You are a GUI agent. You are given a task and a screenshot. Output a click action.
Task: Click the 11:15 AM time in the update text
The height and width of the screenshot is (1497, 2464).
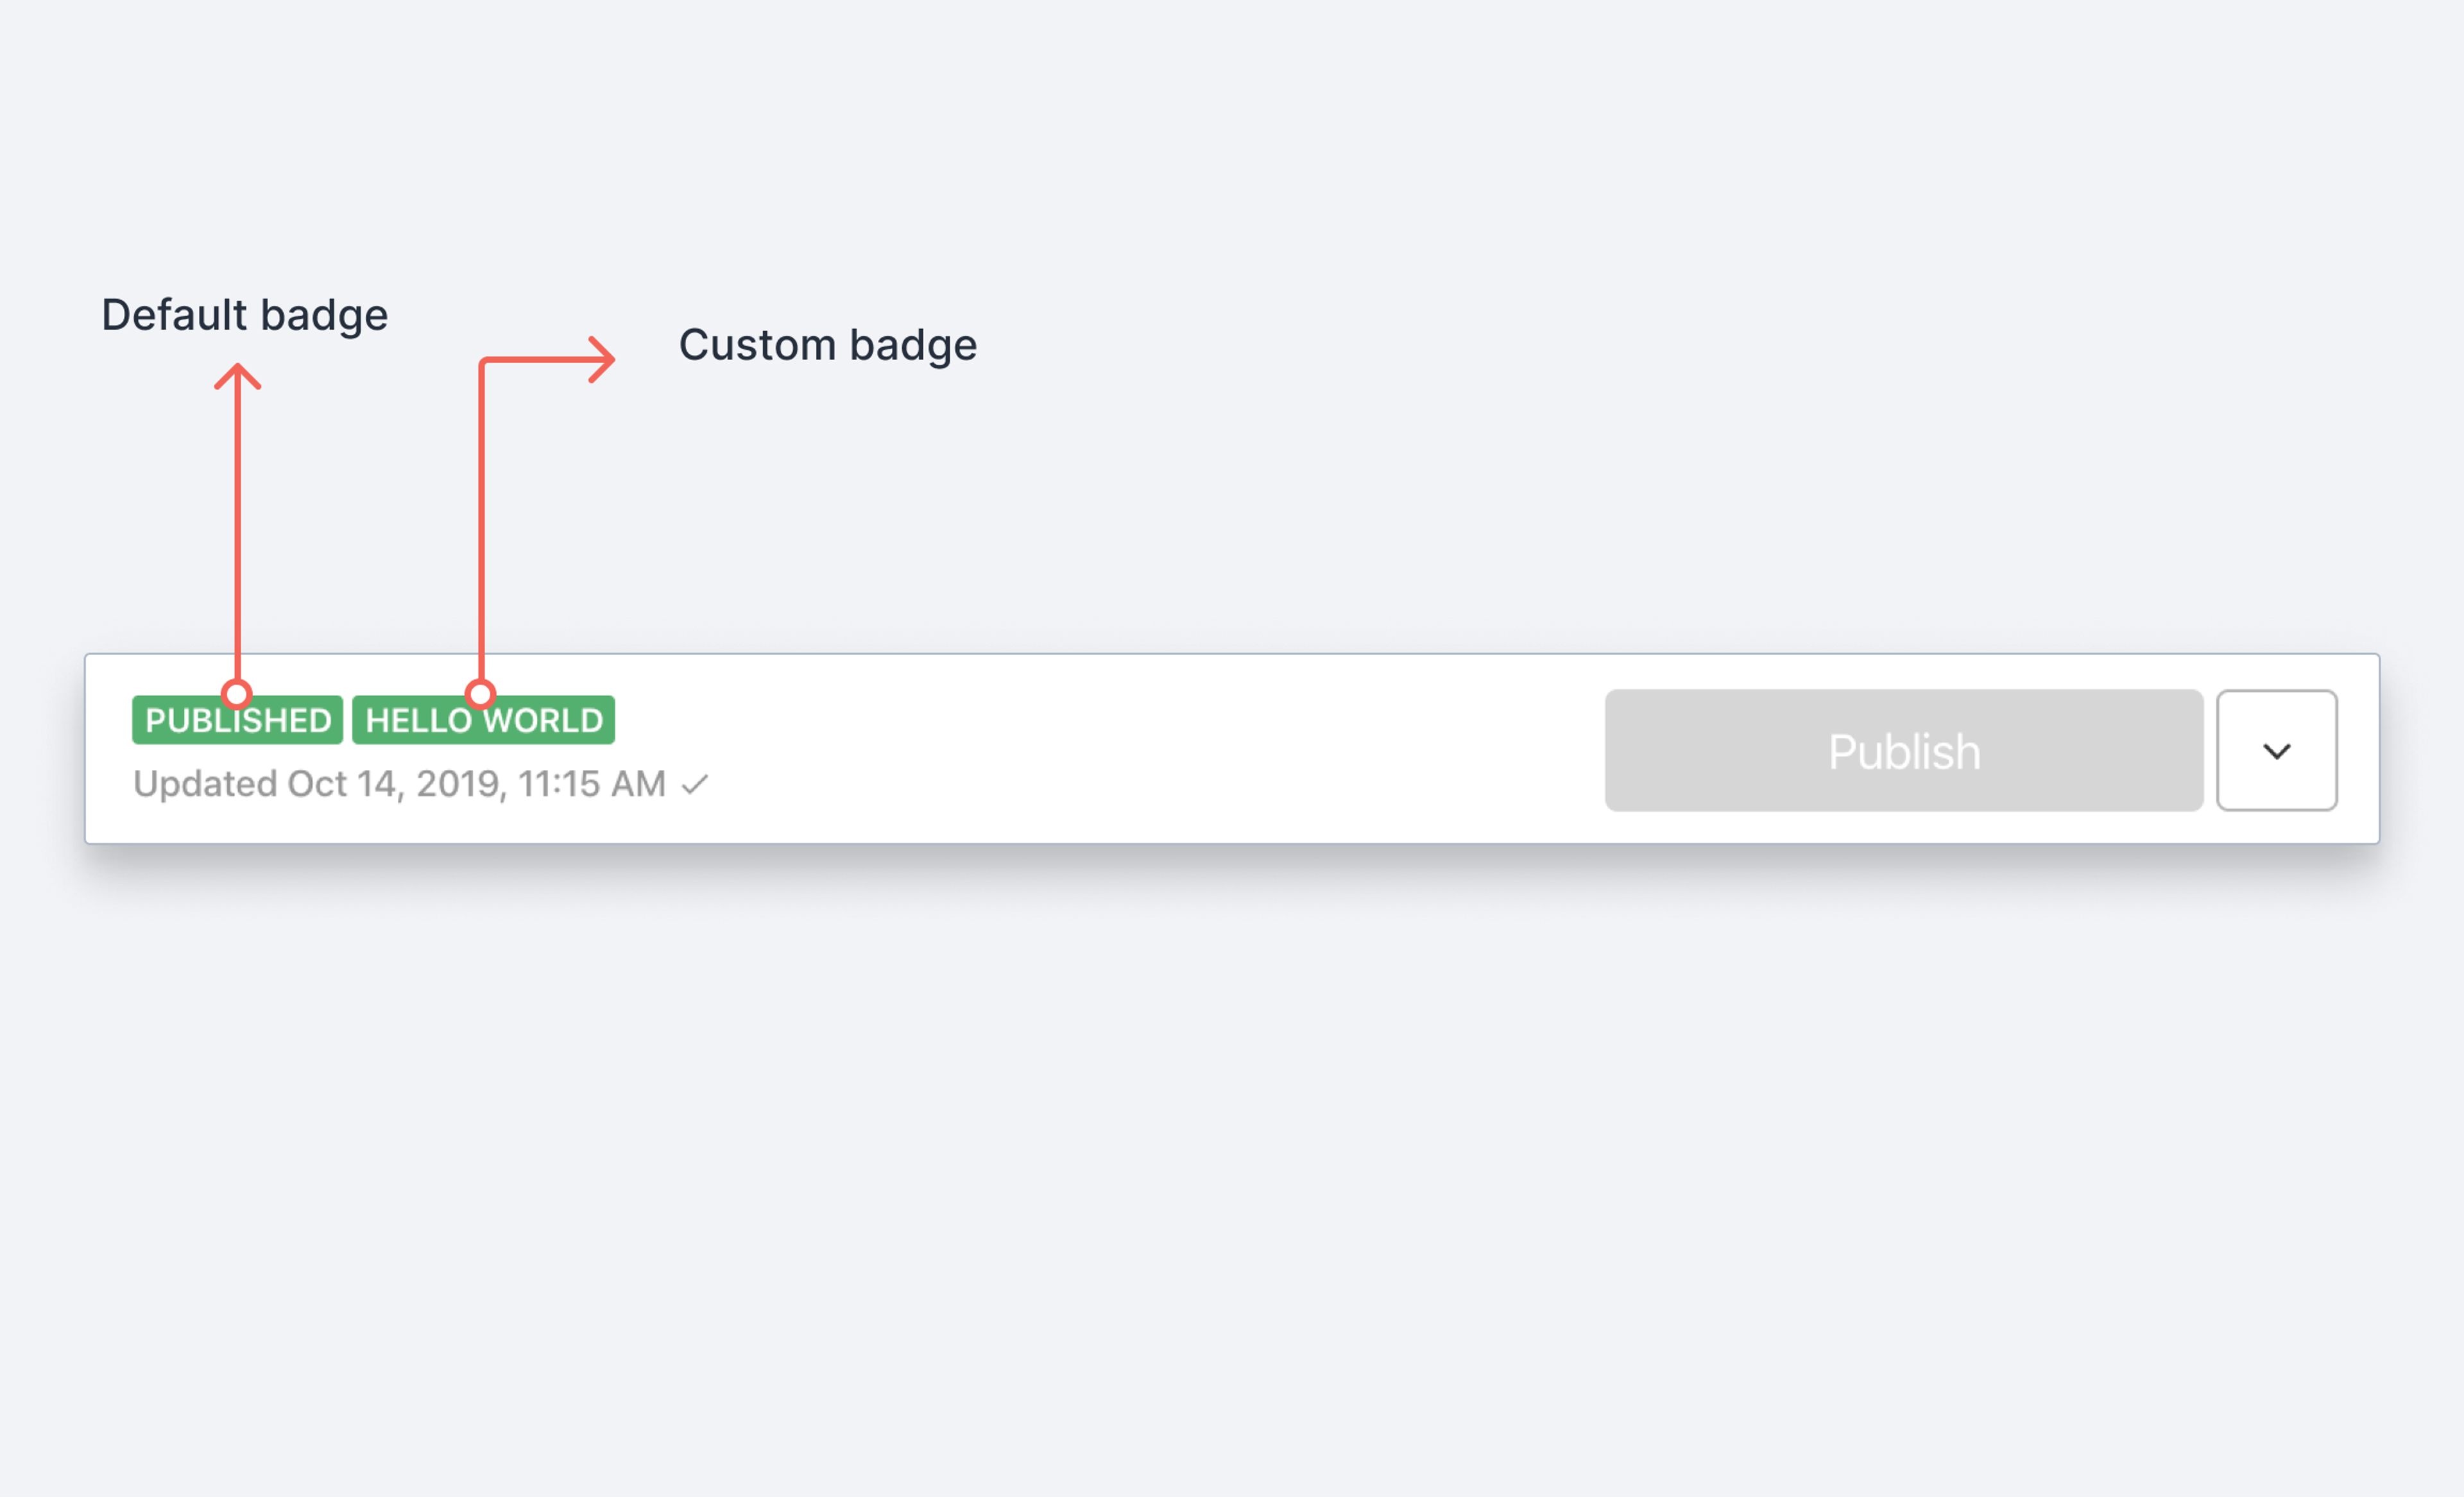[x=591, y=784]
